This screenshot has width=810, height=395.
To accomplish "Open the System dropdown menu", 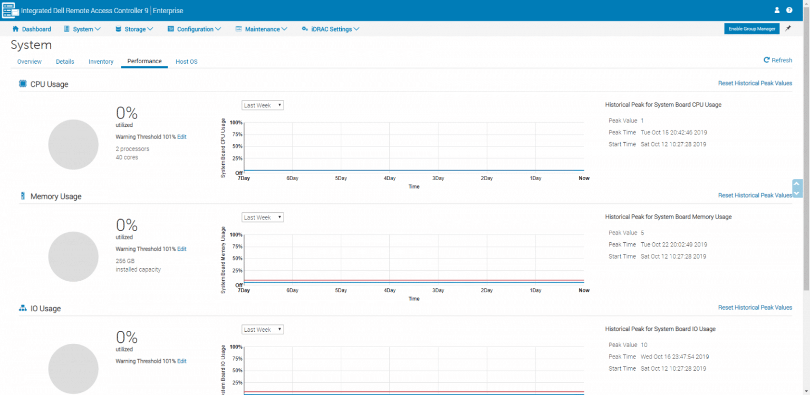I will pos(82,29).
